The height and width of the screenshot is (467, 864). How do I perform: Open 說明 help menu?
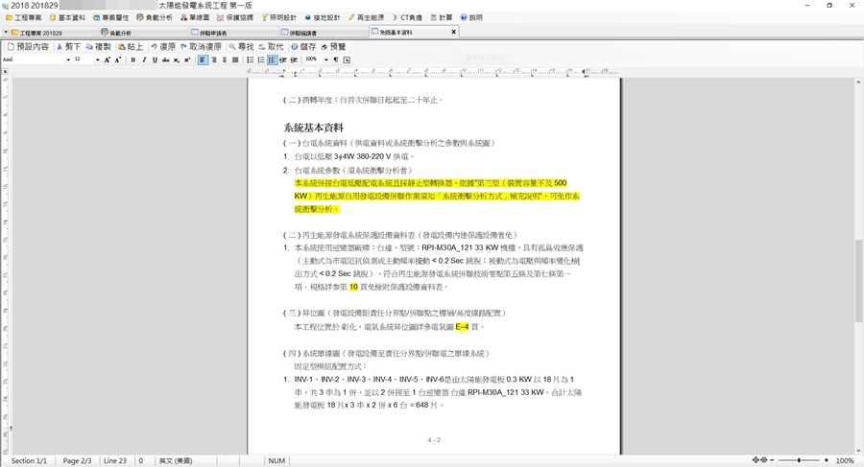[471, 17]
